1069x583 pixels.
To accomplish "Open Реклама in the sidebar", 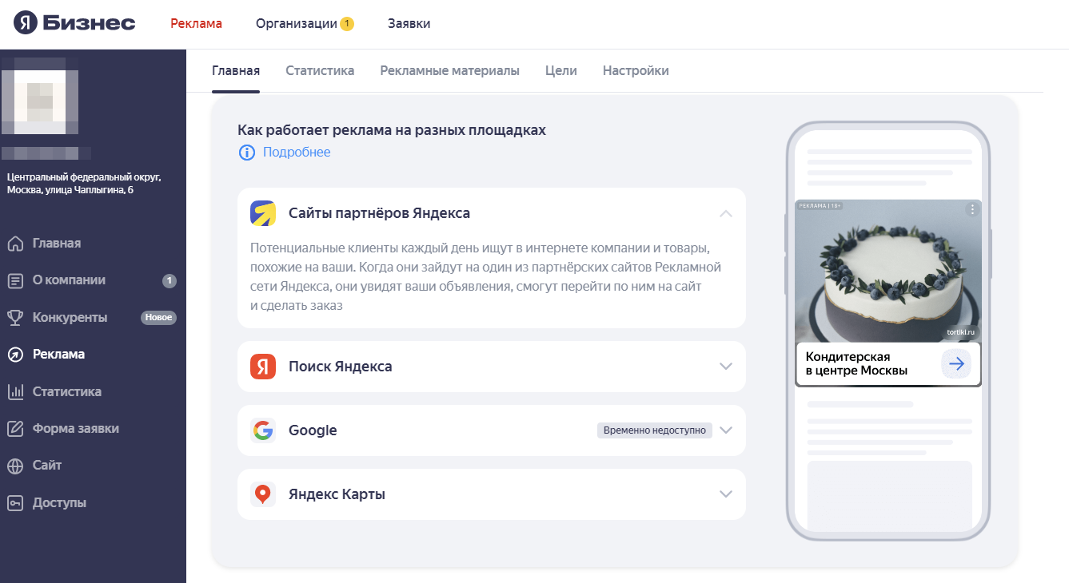I will click(x=58, y=355).
